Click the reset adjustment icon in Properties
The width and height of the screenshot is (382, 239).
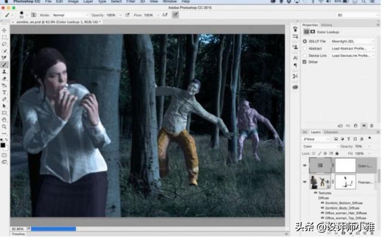click(356, 126)
